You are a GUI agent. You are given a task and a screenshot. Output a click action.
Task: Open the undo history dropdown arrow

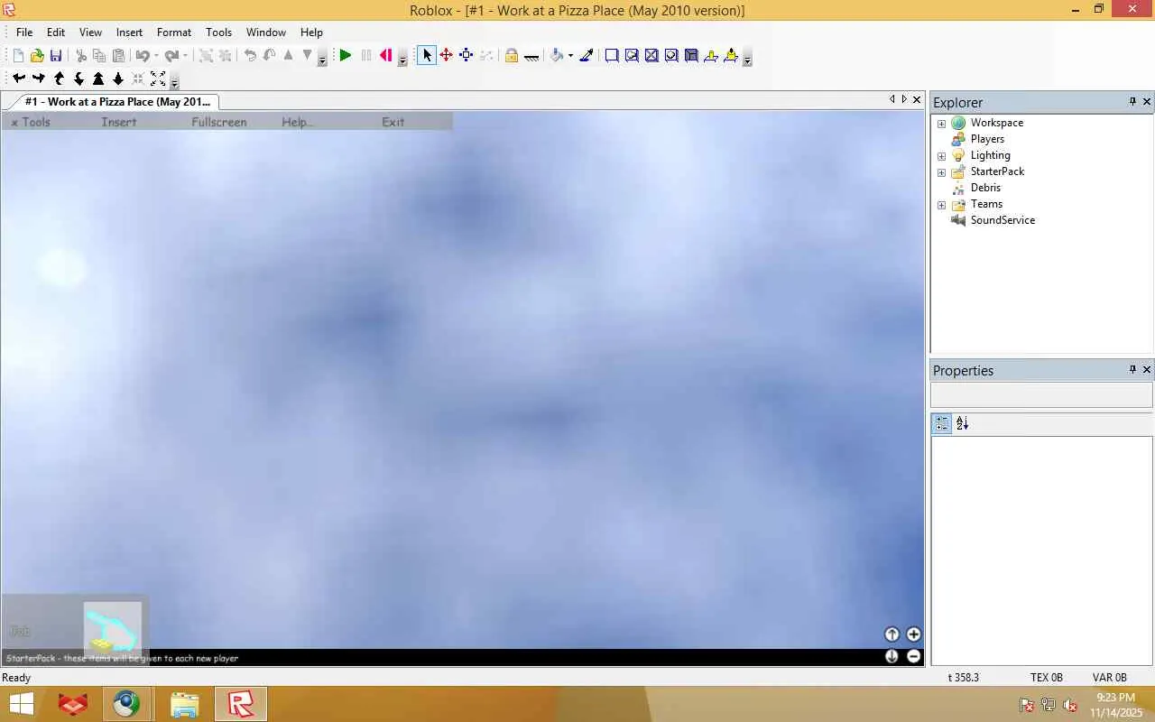point(156,56)
